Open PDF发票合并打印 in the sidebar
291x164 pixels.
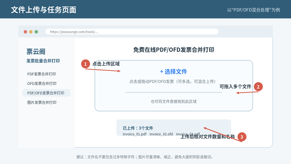41,74
